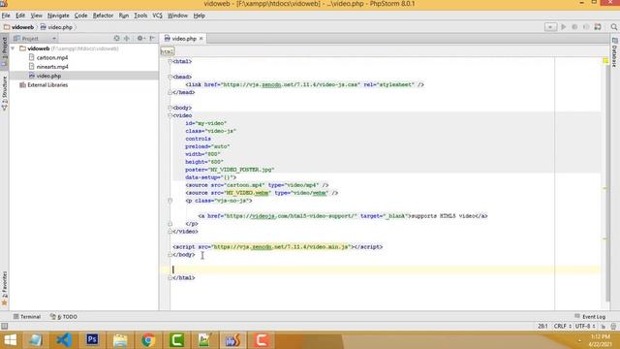Open the File menu

tap(6, 16)
